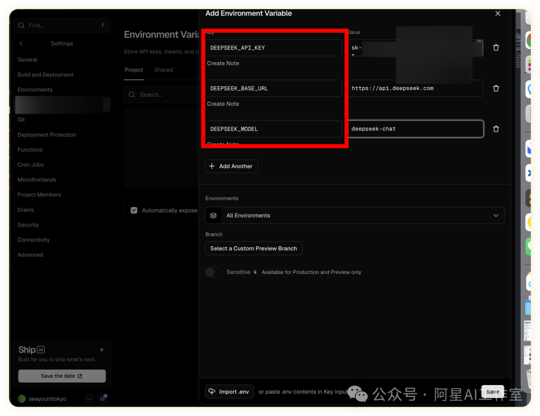Toggle the Sensitive switch
The image size is (540, 416).
point(213,272)
